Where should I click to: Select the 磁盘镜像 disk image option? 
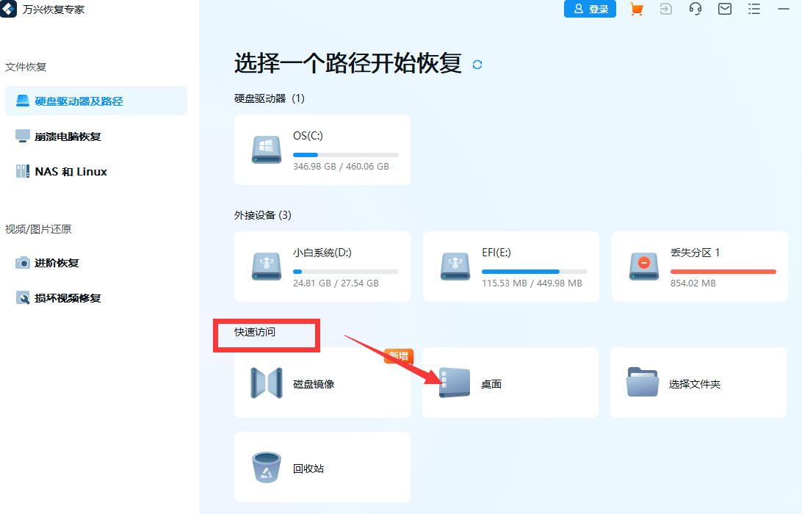(x=322, y=383)
